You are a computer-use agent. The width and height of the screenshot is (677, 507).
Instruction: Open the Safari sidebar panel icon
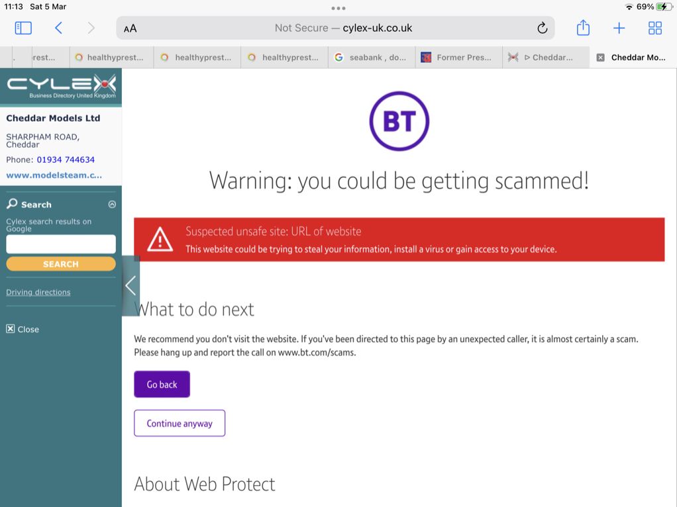pyautogui.click(x=23, y=28)
